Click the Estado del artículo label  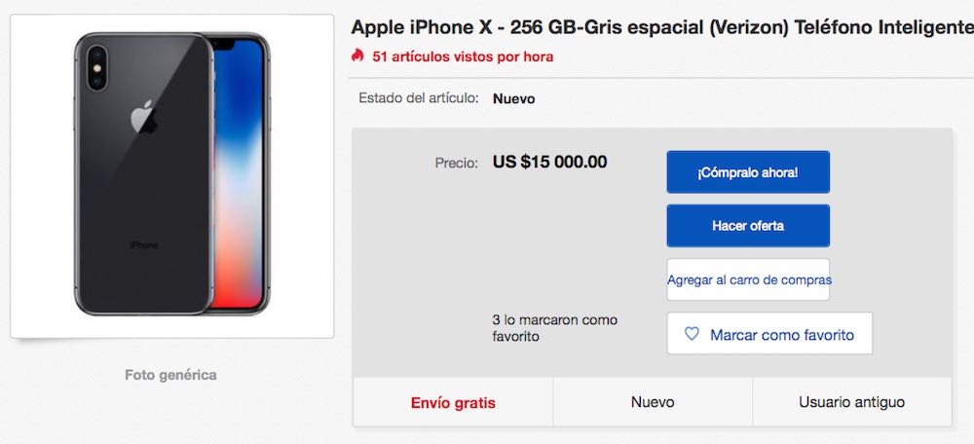419,98
